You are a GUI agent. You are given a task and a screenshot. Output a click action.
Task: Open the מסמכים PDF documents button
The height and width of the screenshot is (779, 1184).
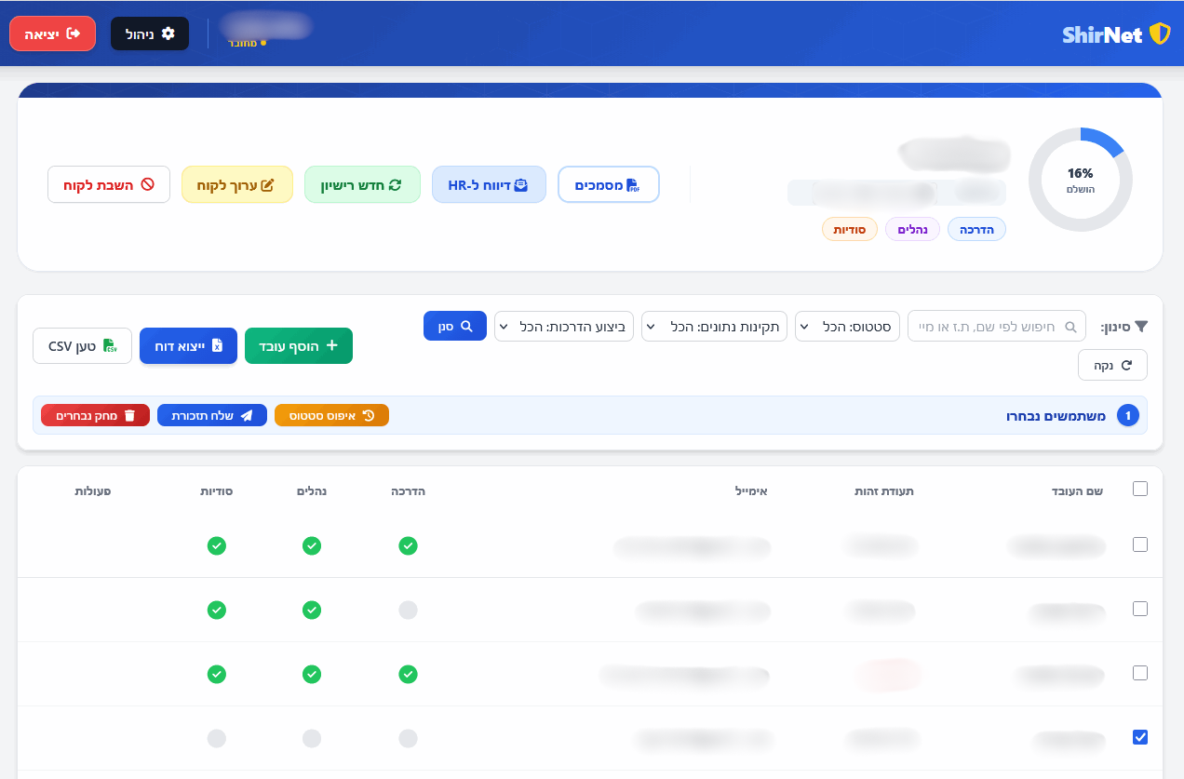608,185
